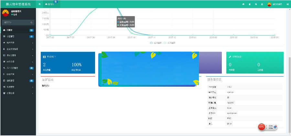This screenshot has height=136, width=291.
Task: Switch to the dashboard tab in top bar
Action: tap(50, 4)
